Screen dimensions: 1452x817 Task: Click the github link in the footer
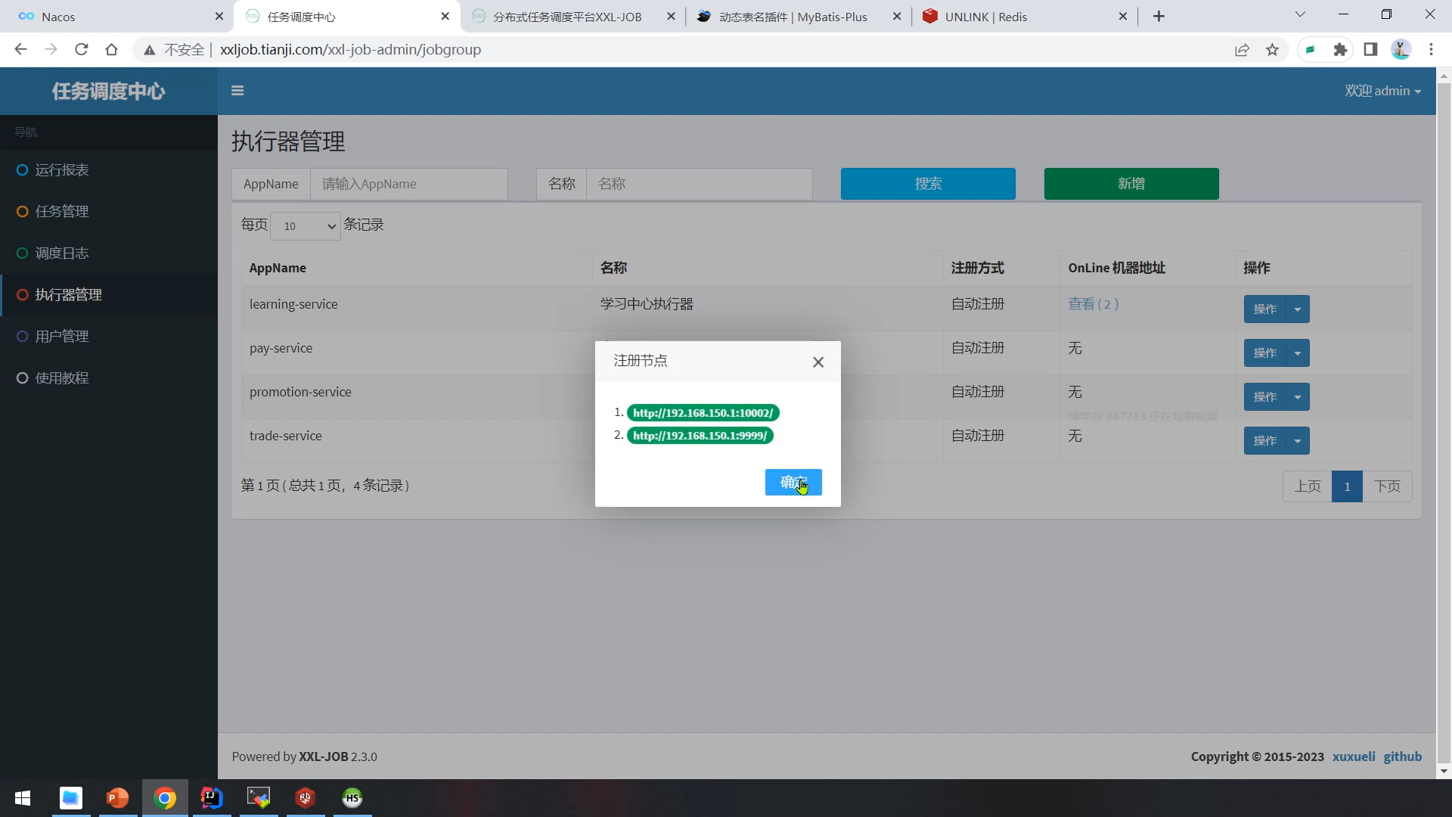1402,756
